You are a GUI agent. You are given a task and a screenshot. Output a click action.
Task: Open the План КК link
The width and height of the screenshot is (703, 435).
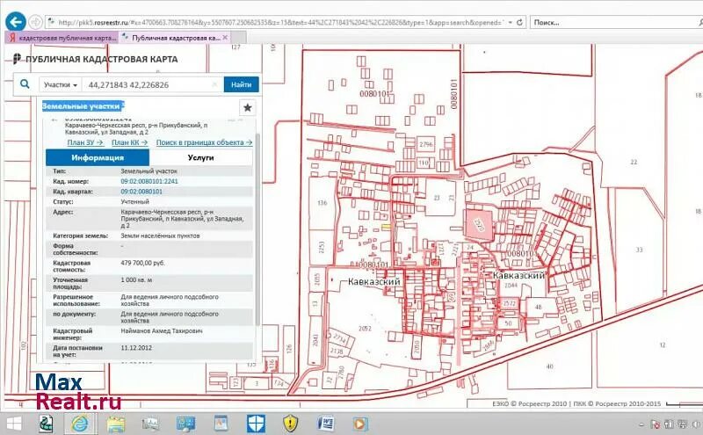tap(129, 142)
